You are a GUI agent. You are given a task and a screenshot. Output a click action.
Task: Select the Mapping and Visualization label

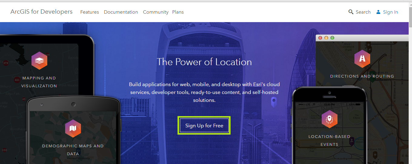[39, 82]
